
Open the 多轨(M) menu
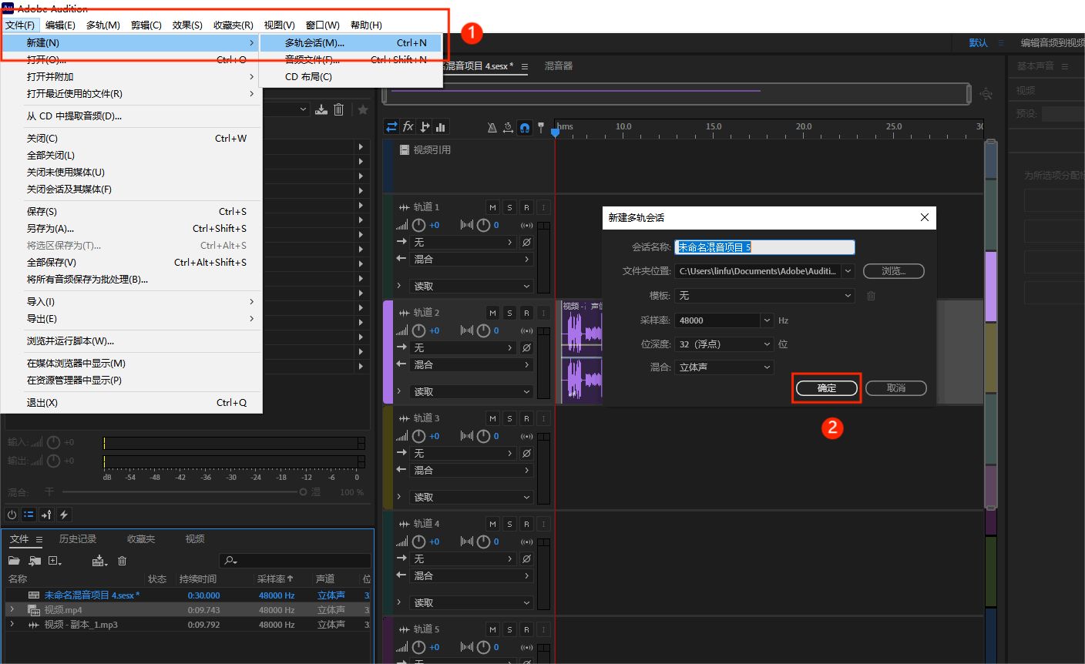[x=103, y=25]
